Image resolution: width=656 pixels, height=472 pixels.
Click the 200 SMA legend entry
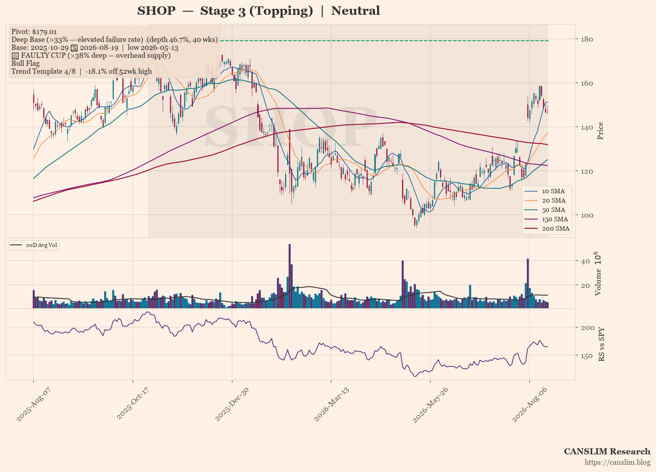coord(547,228)
